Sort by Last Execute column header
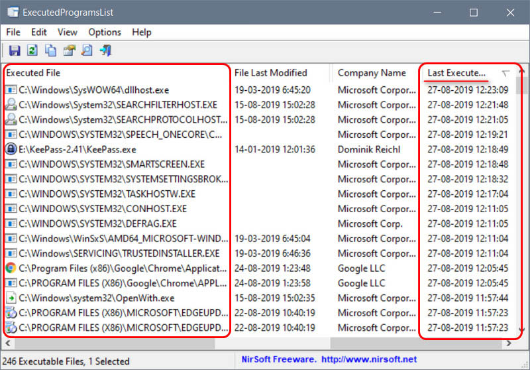Image resolution: width=530 pixels, height=370 pixels. click(x=468, y=73)
